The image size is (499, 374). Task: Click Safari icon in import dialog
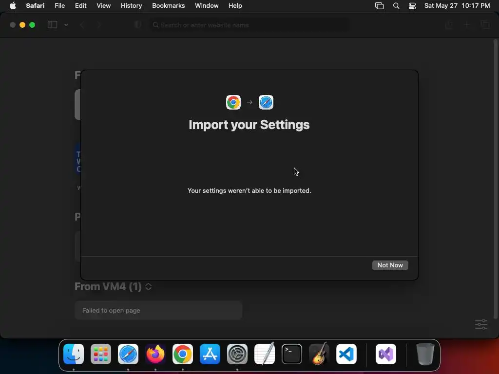[266, 102]
